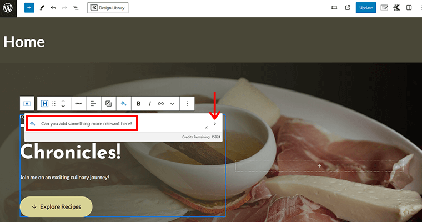Image resolution: width=422 pixels, height=222 pixels.
Task: Submit the AI prompt with arrow
Action: tap(215, 124)
